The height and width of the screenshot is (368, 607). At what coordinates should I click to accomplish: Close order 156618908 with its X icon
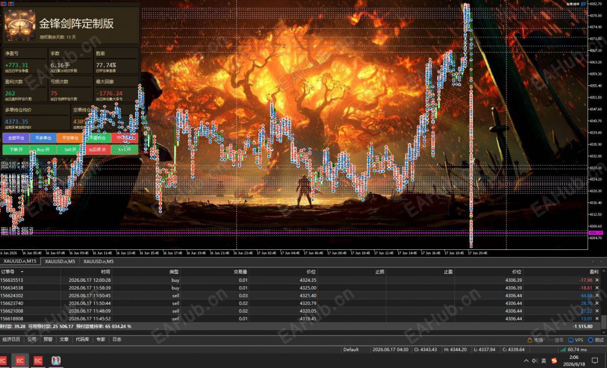[597, 319]
